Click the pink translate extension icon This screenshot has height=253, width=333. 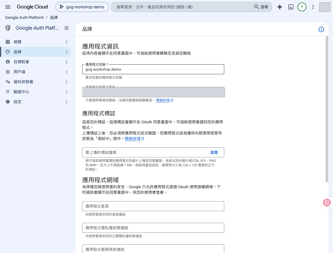tap(327, 203)
